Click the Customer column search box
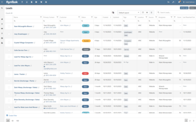This screenshot has height=122, width=196. [x=70, y=21]
